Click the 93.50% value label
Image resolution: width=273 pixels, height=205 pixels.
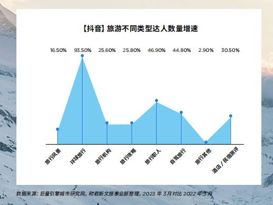point(83,50)
